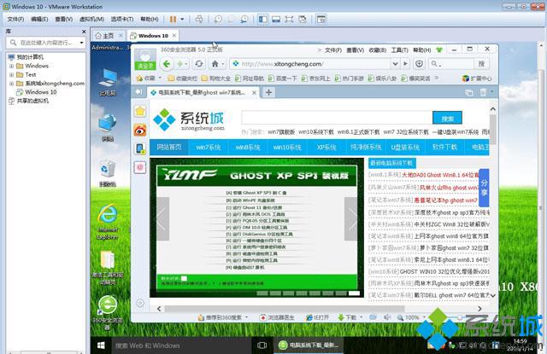Close the Windows 10 VM tab
547x354 pixels.
coord(174,36)
